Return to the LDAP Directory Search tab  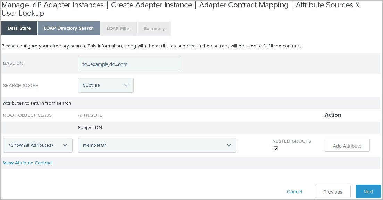point(68,28)
